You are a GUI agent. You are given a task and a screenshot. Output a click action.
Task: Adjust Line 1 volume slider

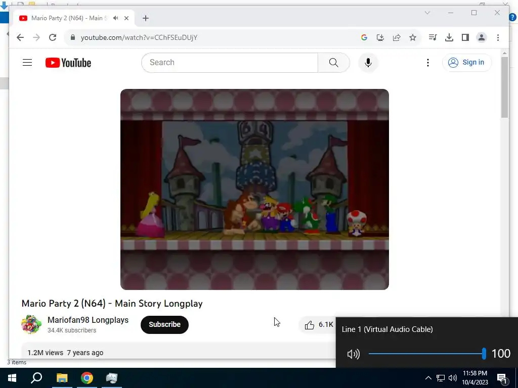pos(426,354)
